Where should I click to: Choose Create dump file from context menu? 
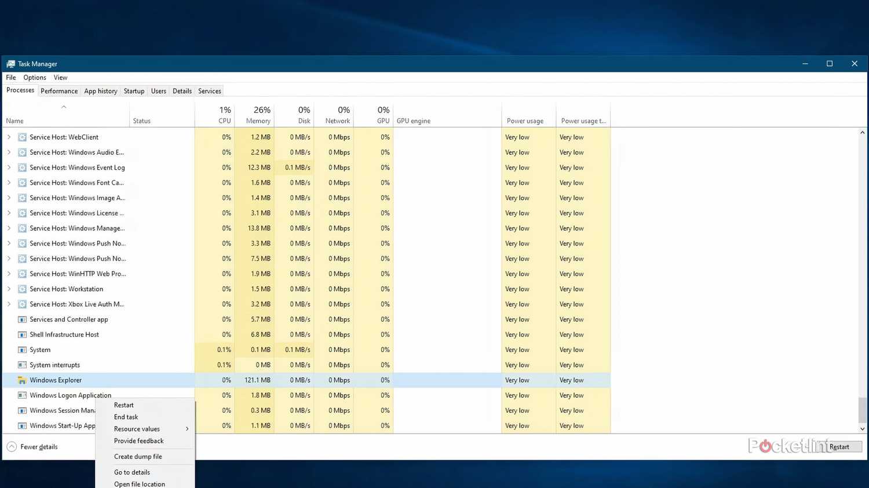pos(138,456)
